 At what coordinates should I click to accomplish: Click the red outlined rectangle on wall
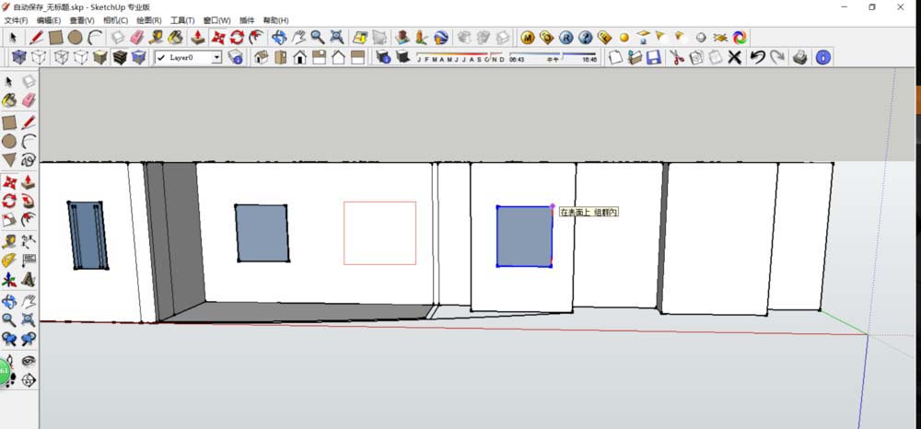(379, 233)
